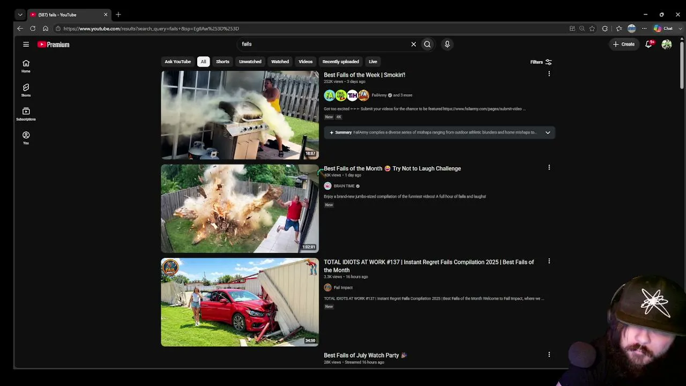
Task: Click the '3.3K views · 16 hours ago' text
Action: point(346,277)
